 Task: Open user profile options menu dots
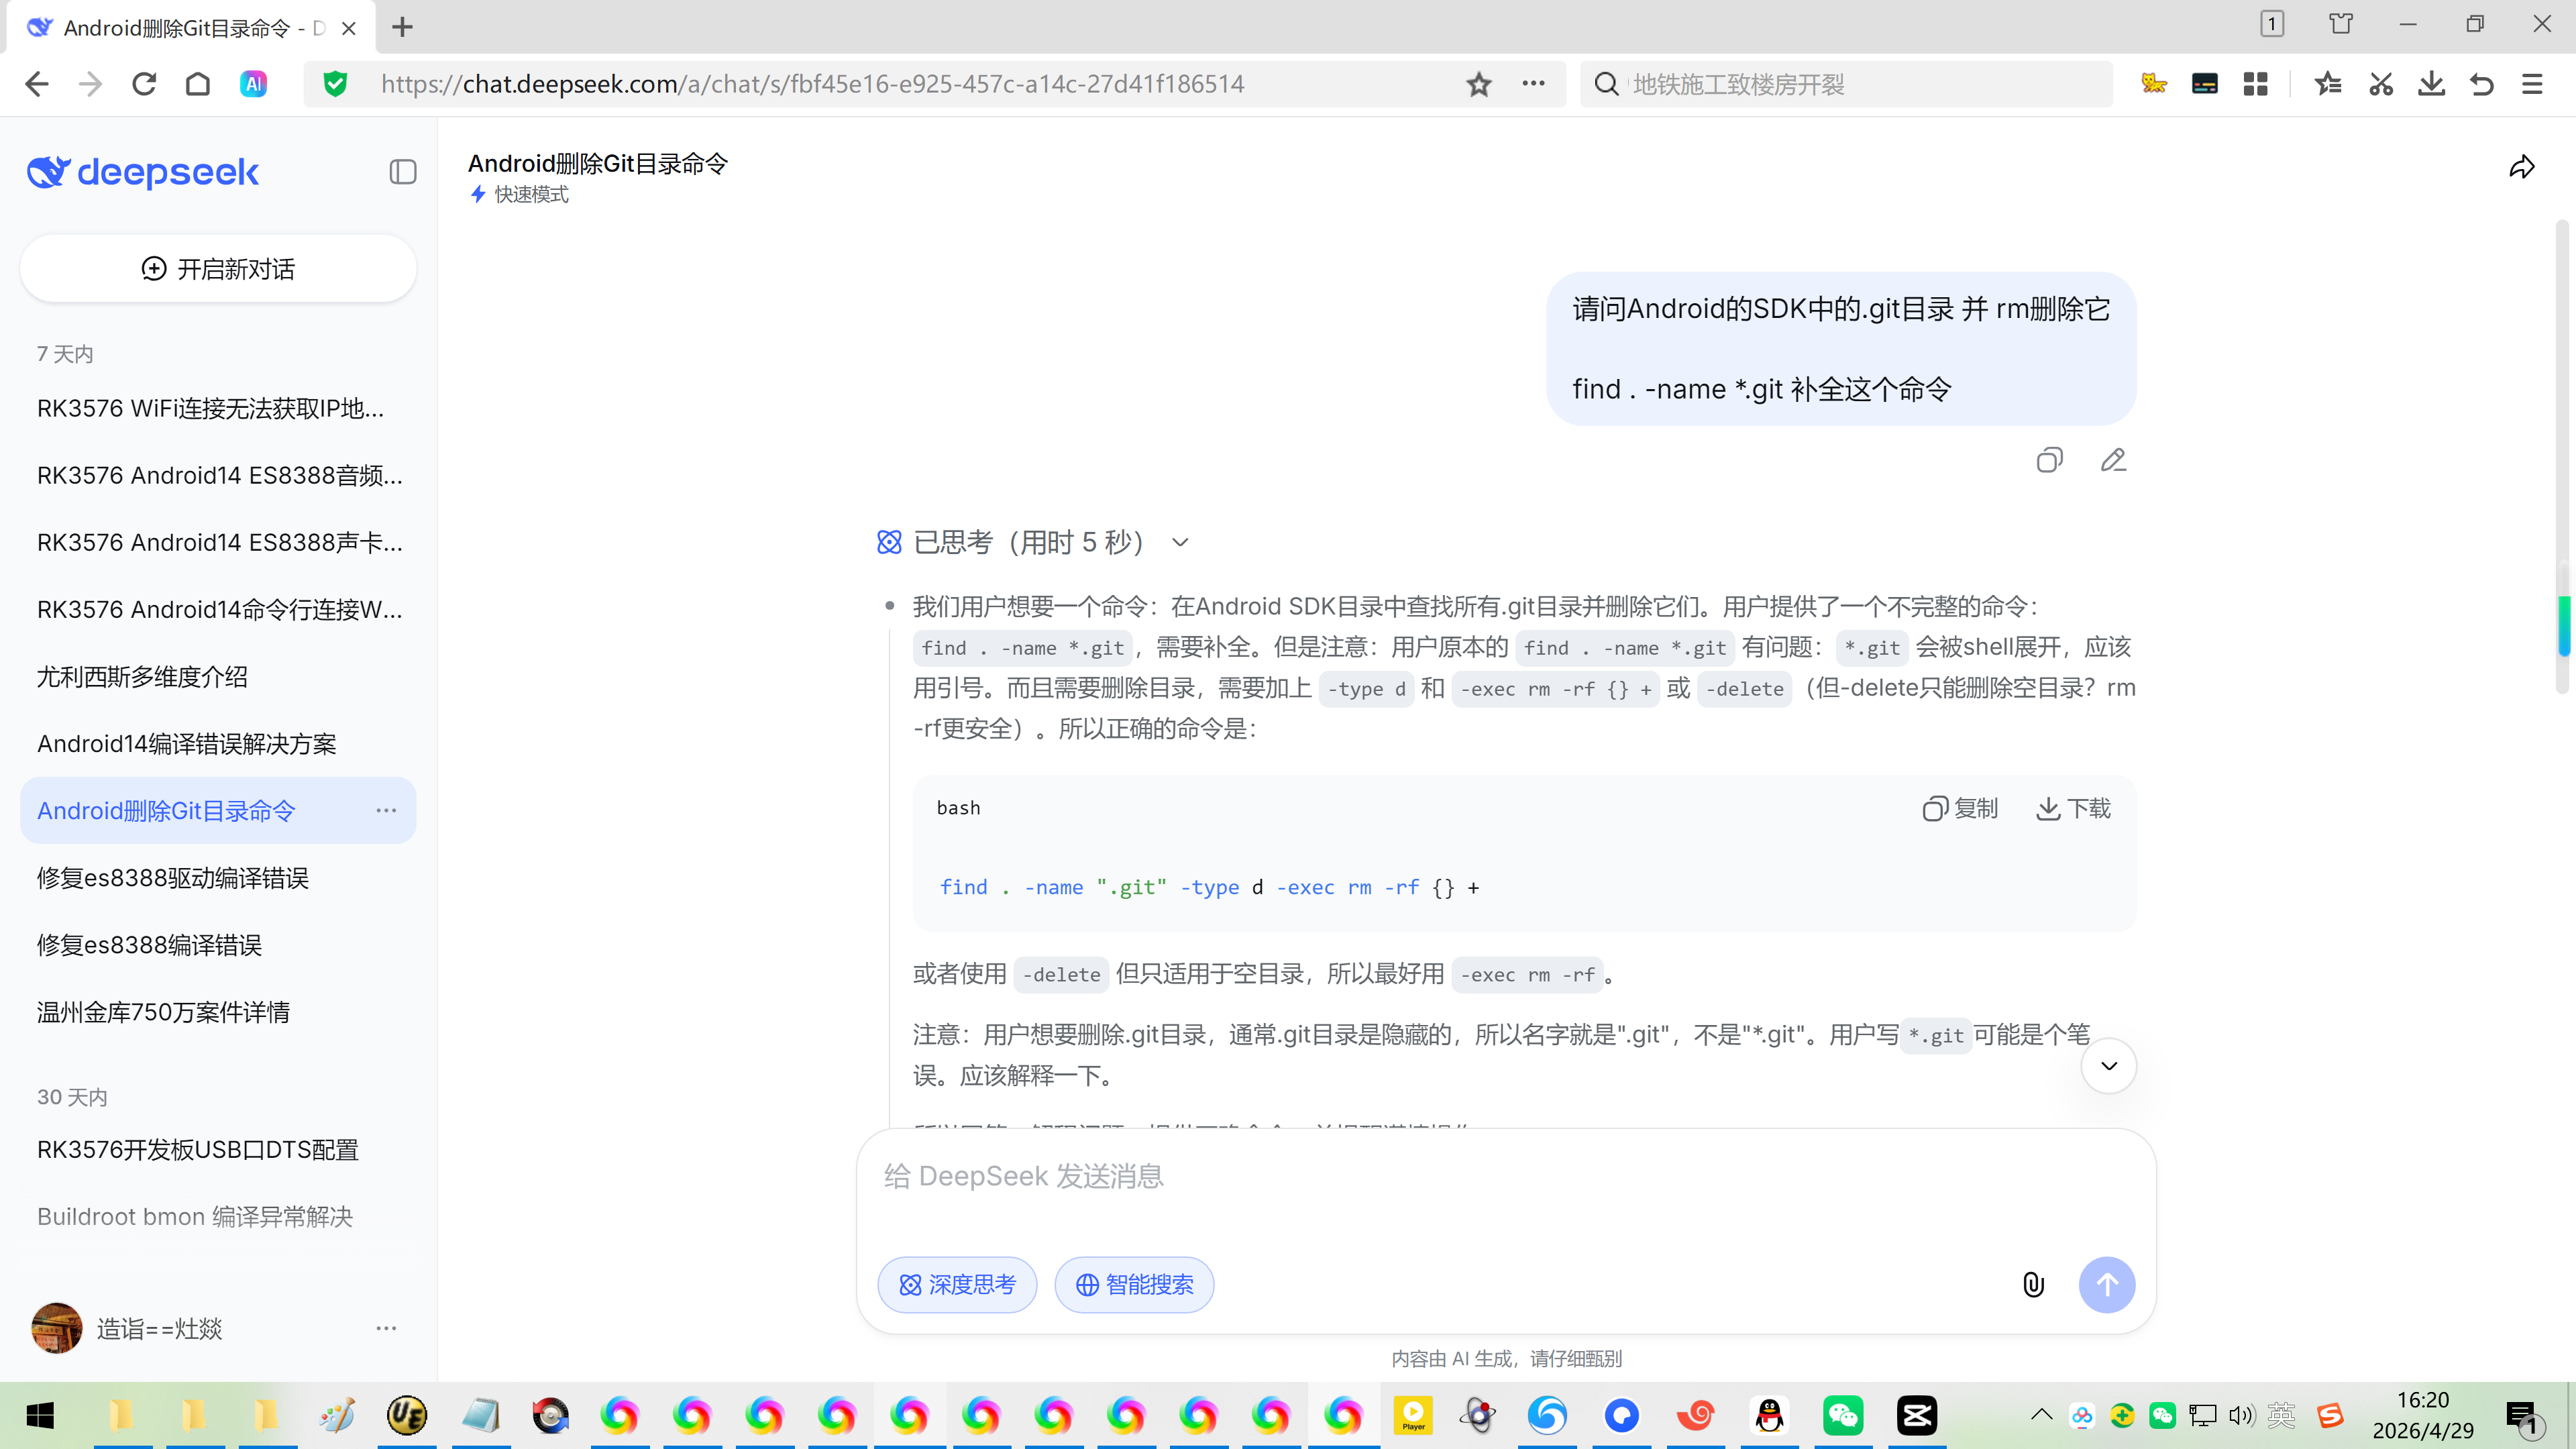click(386, 1328)
